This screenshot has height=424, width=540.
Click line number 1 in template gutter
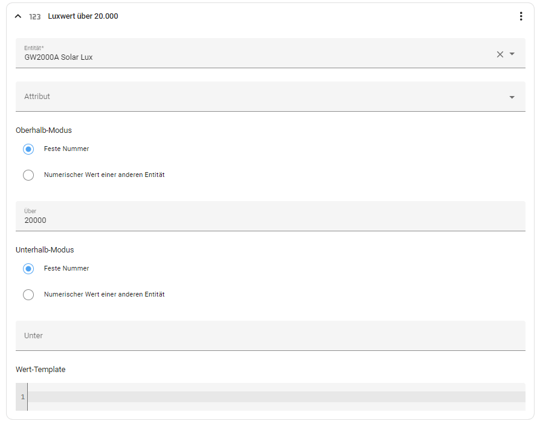pos(23,397)
